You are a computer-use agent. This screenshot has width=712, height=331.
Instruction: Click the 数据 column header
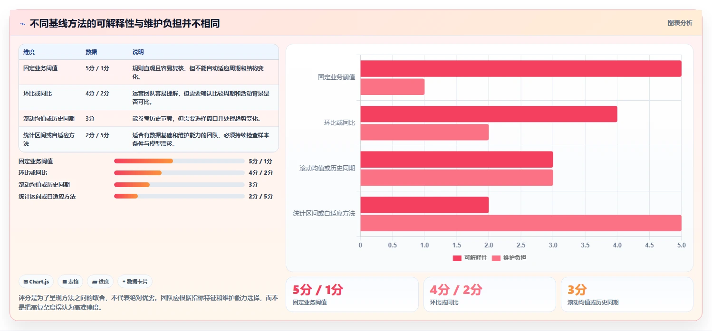point(91,52)
